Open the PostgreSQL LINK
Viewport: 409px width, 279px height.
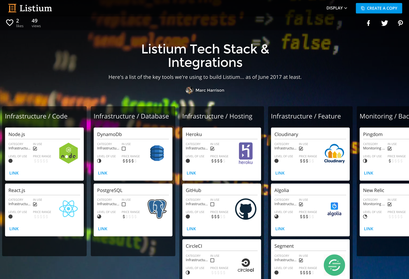pyautogui.click(x=103, y=229)
